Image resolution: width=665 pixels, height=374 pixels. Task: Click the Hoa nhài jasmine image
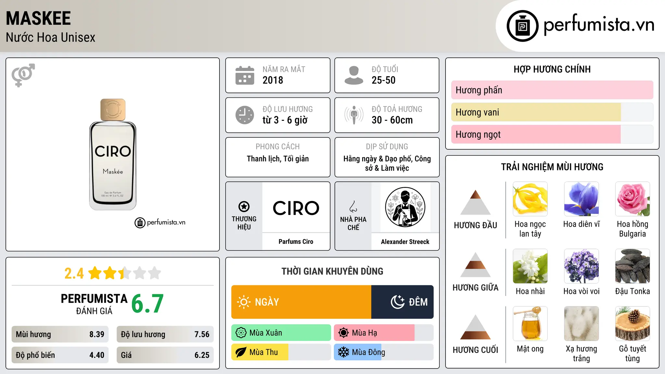tap(530, 266)
